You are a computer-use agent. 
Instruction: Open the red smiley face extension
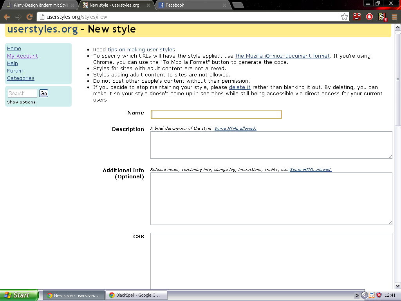click(357, 16)
